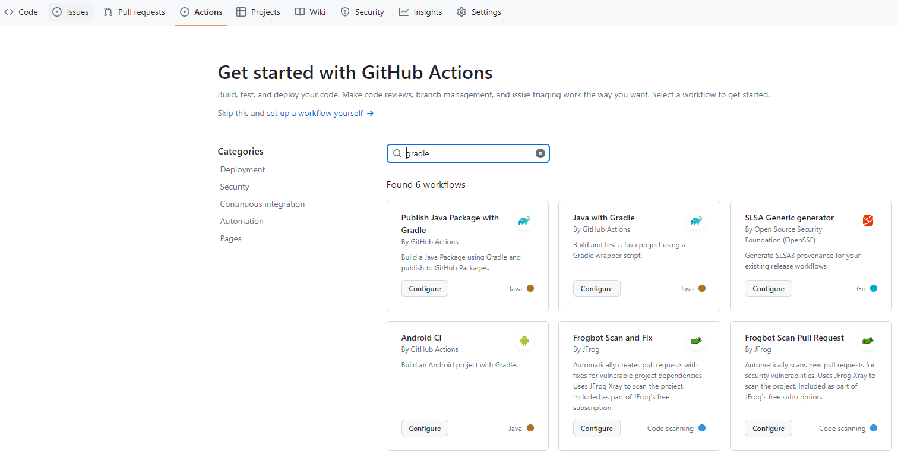The width and height of the screenshot is (898, 460).
Task: Click the Issues circle icon
Action: coord(57,12)
